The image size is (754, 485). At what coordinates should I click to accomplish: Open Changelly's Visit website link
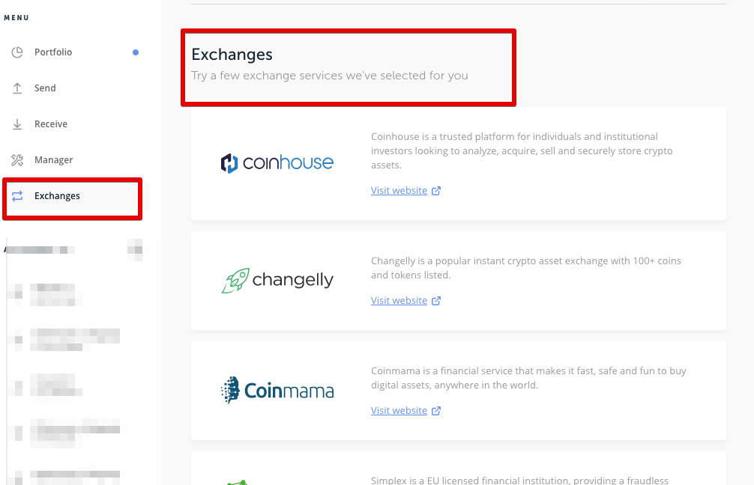tap(399, 301)
